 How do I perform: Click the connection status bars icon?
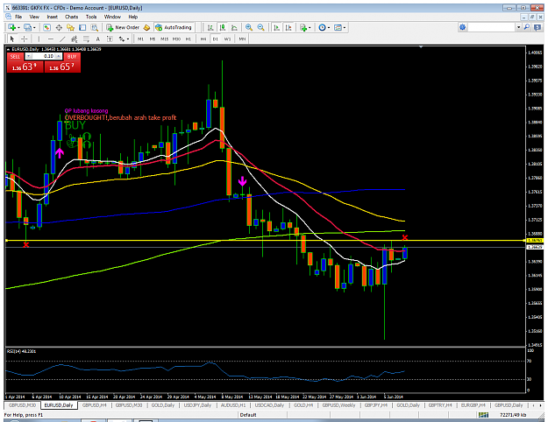pyautogui.click(x=483, y=415)
